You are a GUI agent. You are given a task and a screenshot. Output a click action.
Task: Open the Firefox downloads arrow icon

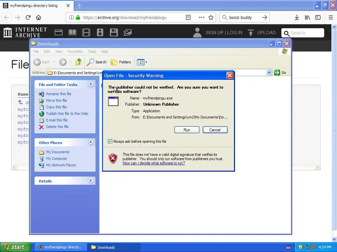[x=297, y=18]
